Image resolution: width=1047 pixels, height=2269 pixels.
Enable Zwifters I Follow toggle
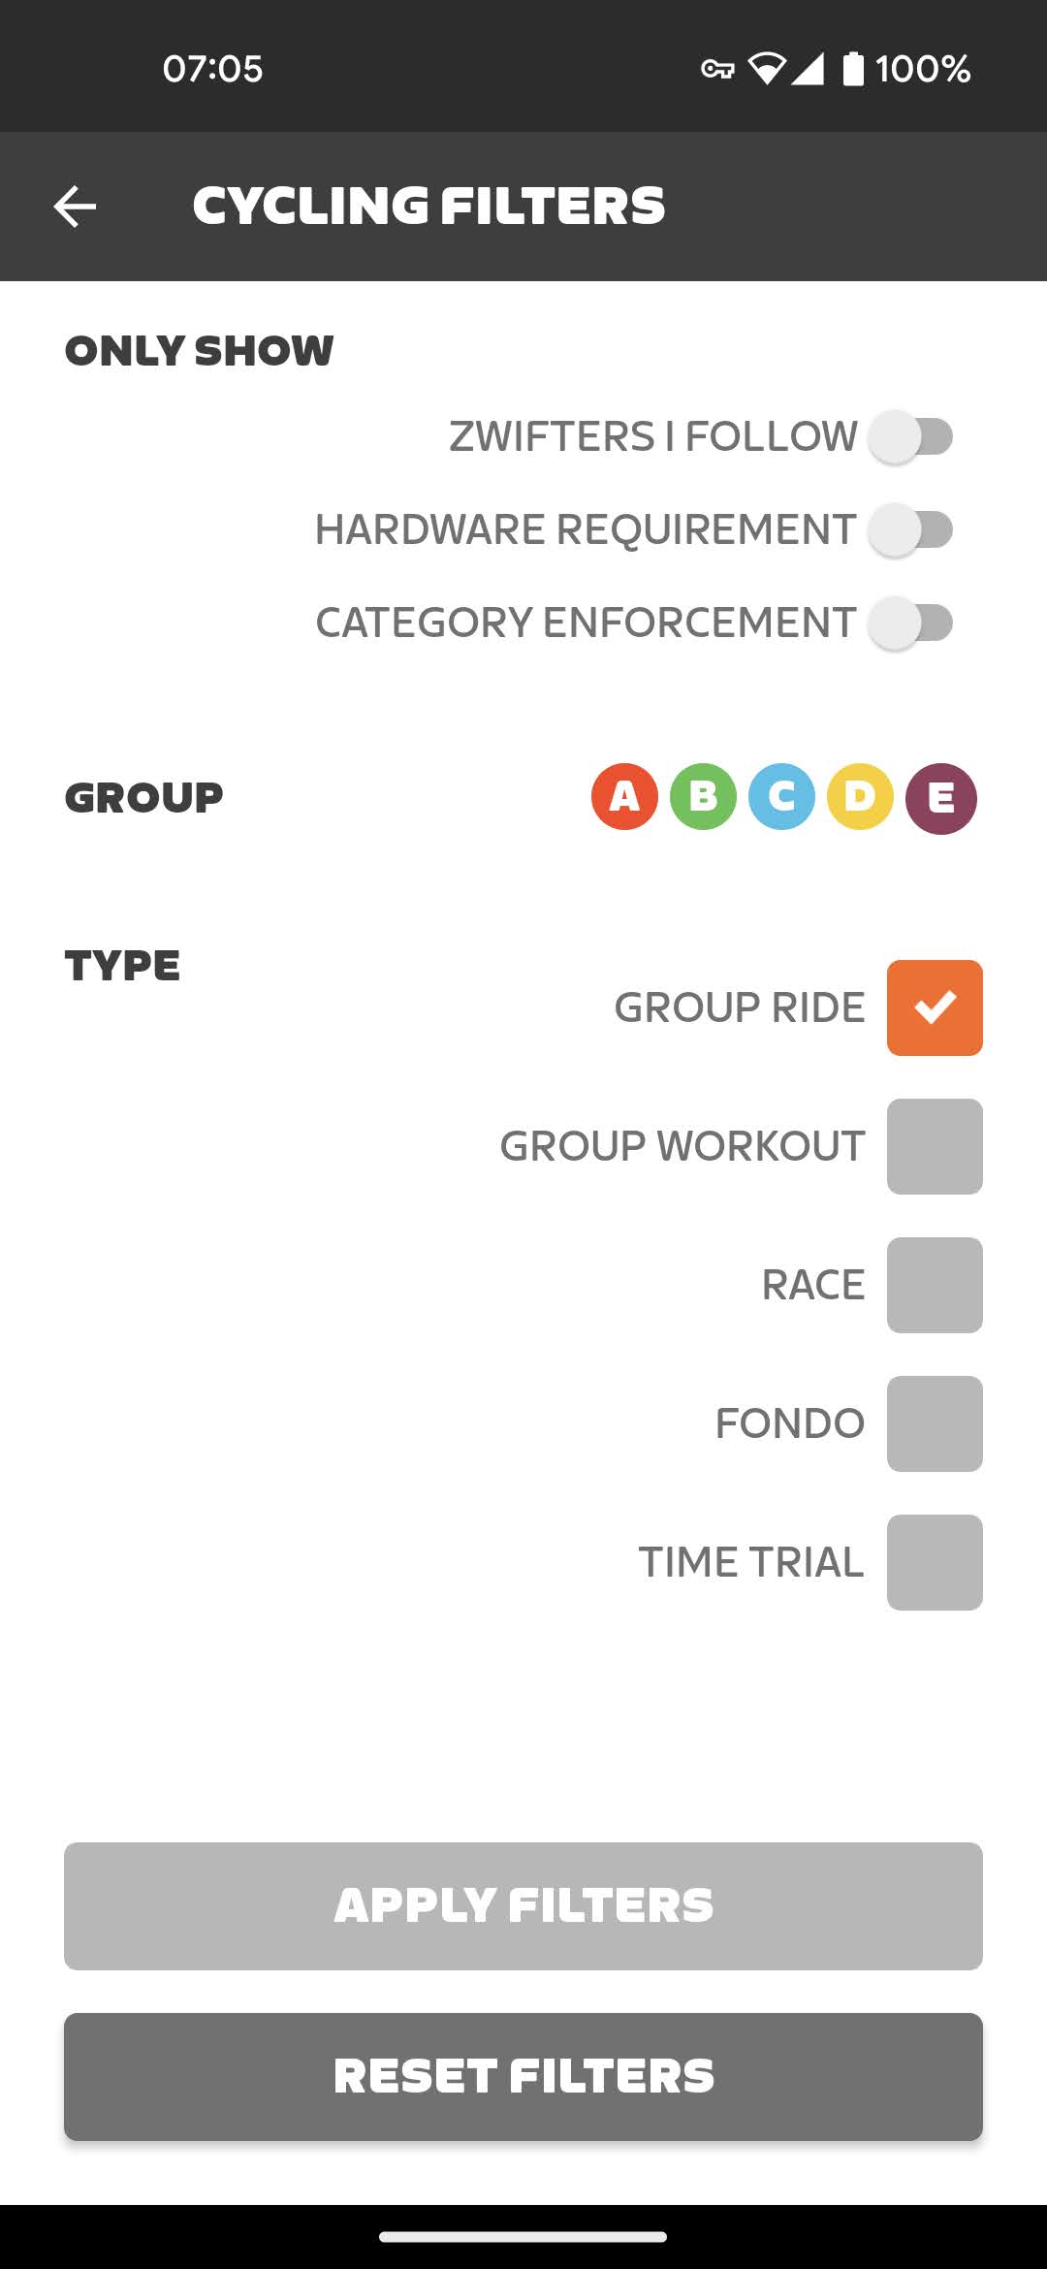pyautogui.click(x=910, y=436)
